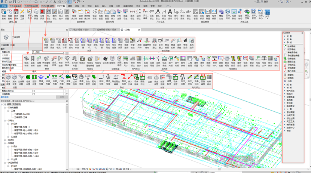Toggle the 裁剪区域可见 checkbox
The height and width of the screenshot is (173, 311).
pos(34,91)
